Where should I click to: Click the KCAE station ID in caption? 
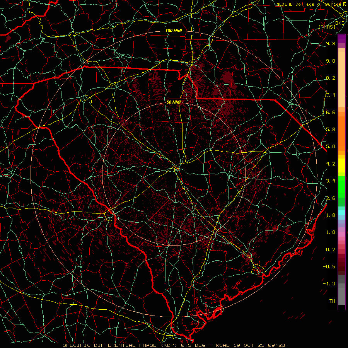tap(223, 345)
